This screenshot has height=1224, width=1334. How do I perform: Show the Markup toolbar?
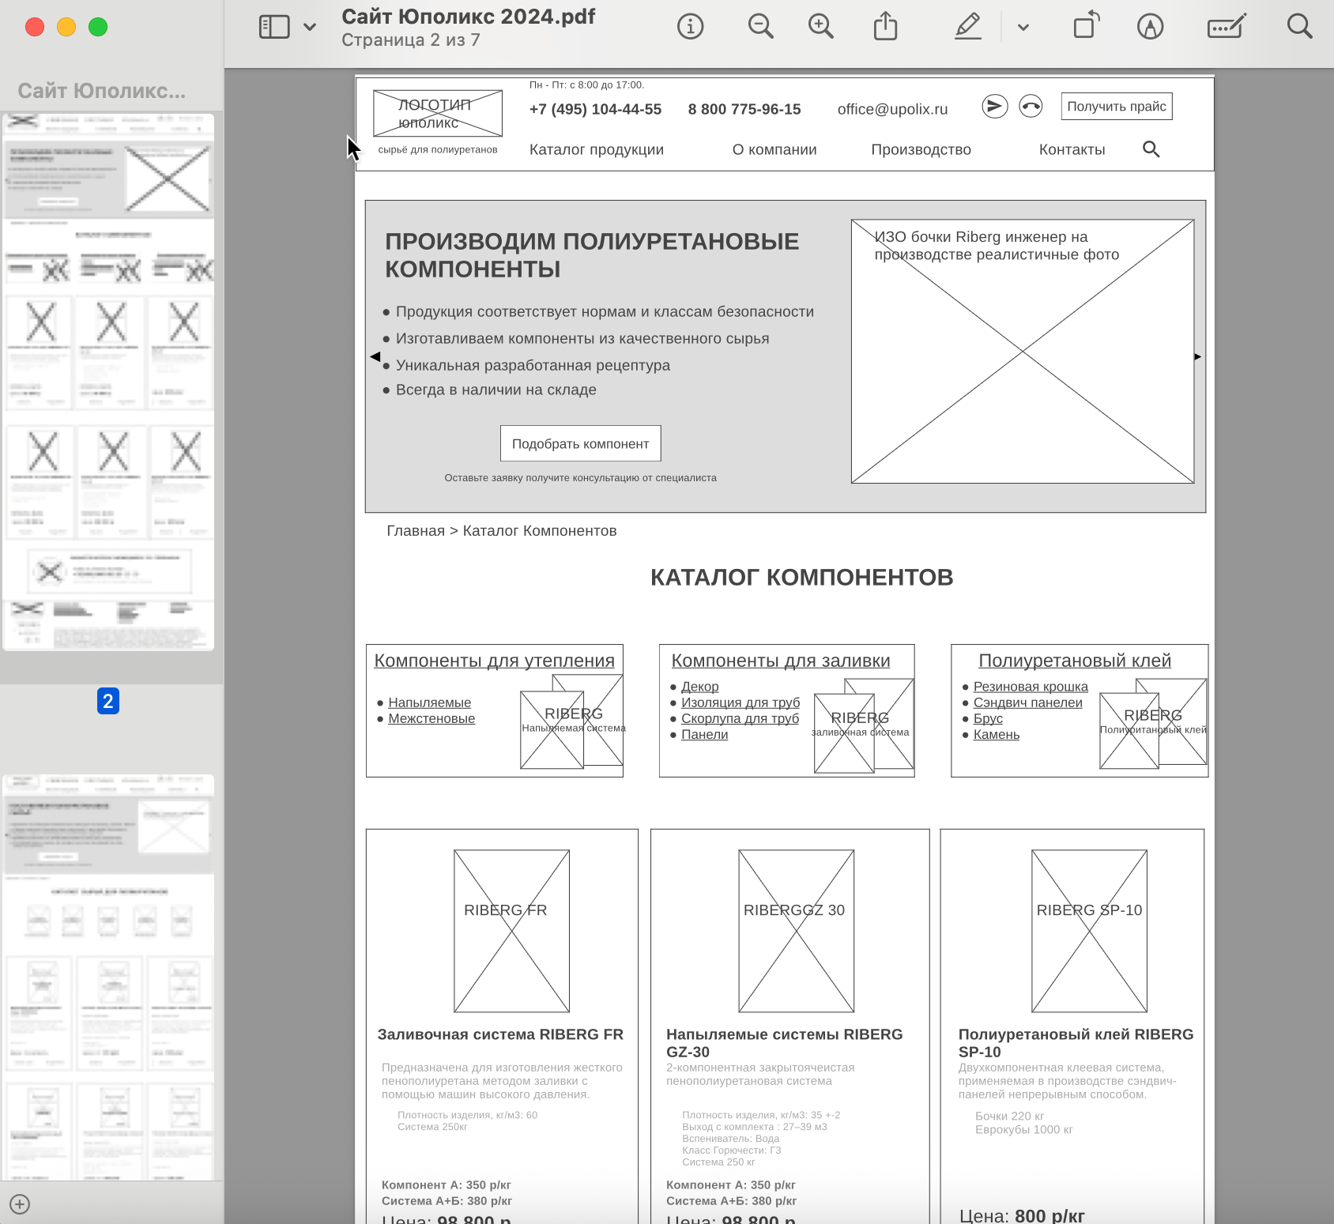point(1151,27)
